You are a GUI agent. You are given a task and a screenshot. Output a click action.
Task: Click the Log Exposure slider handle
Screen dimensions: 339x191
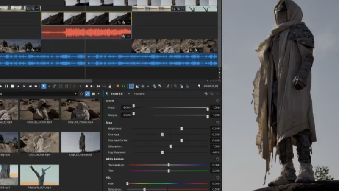[x=163, y=152]
